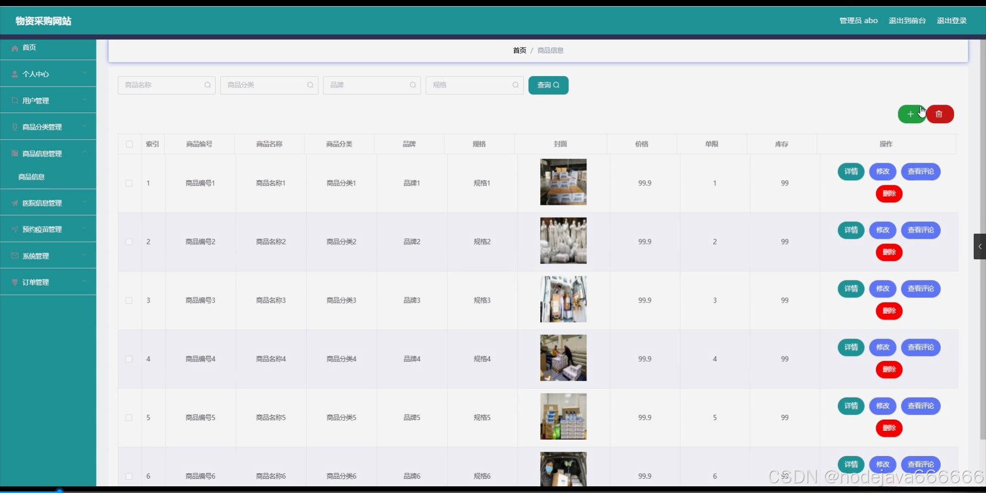Expand the 预约疫苗管理 menu arrow
The width and height of the screenshot is (986, 493).
pyautogui.click(x=84, y=229)
